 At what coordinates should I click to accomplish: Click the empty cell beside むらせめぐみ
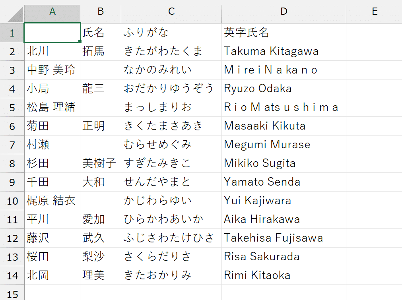(x=100, y=144)
